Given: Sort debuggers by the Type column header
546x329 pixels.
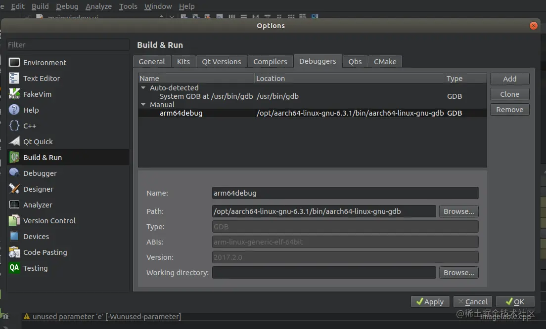Looking at the screenshot, I should (x=465, y=79).
